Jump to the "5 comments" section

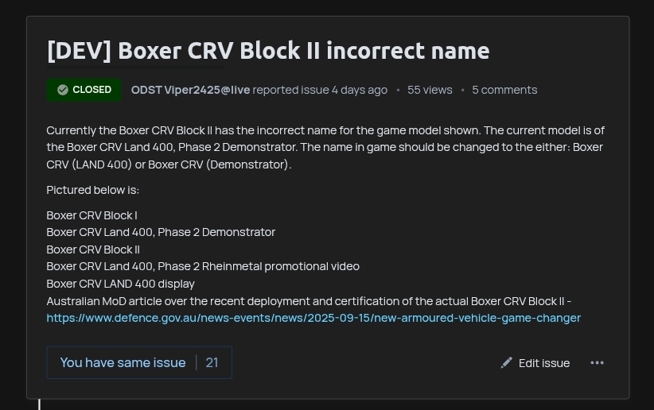[x=504, y=90]
